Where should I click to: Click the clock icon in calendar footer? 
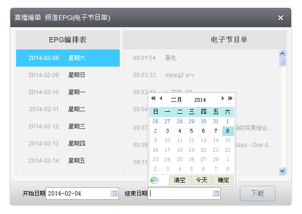(154, 180)
